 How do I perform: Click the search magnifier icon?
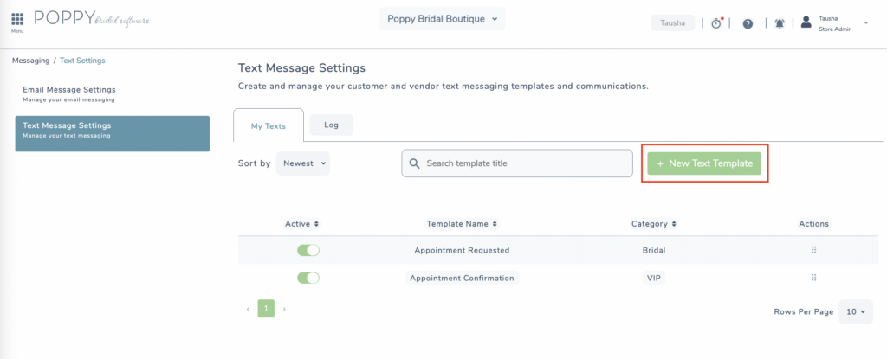pos(414,163)
